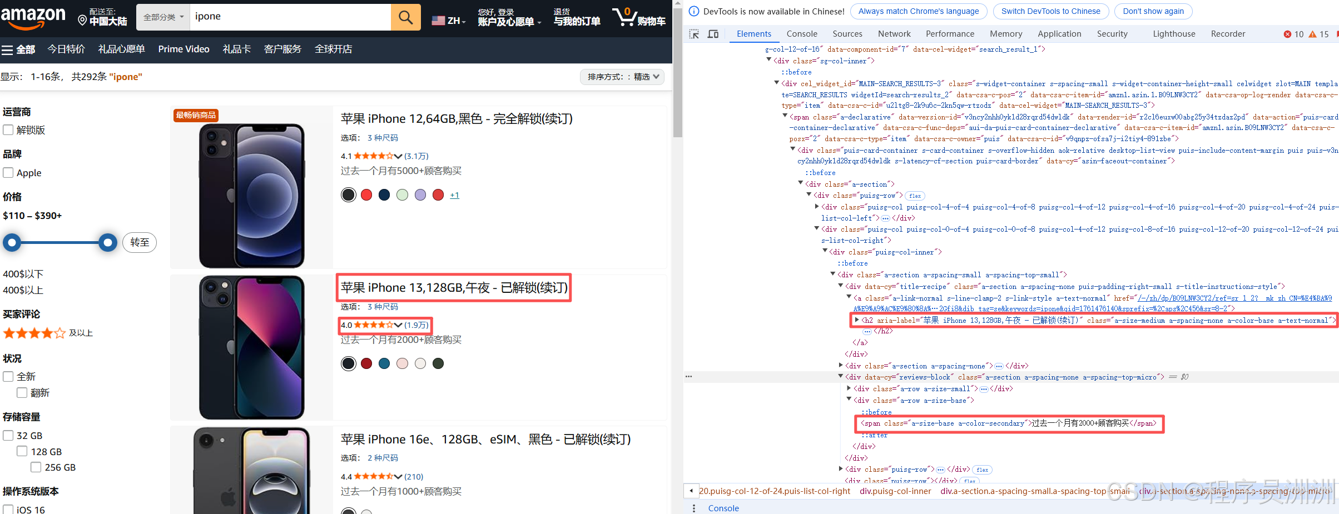Switch to the Network tab
1339x514 pixels.
(x=894, y=34)
